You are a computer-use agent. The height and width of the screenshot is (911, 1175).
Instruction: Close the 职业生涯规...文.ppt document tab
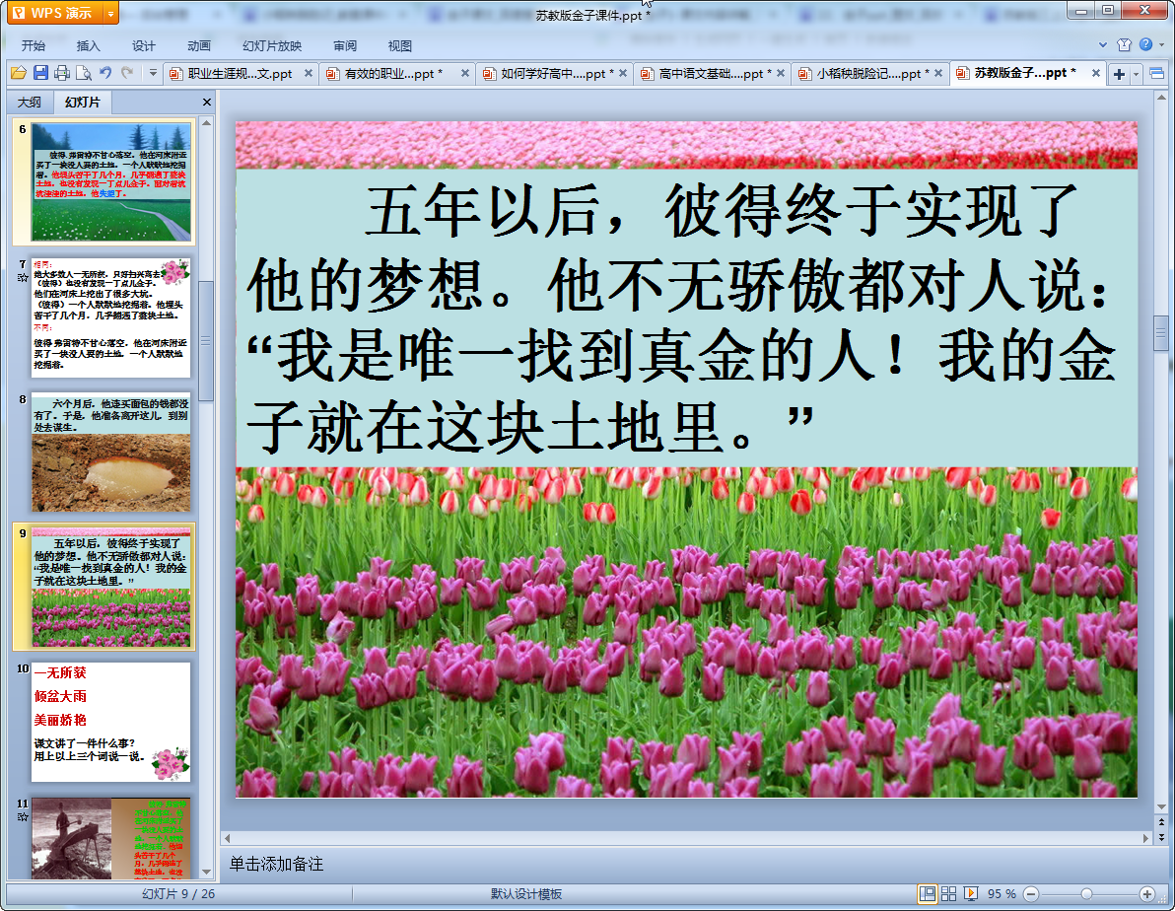click(308, 74)
